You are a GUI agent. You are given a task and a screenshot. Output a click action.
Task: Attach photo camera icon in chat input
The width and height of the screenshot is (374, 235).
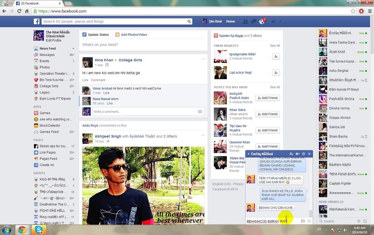[303, 221]
